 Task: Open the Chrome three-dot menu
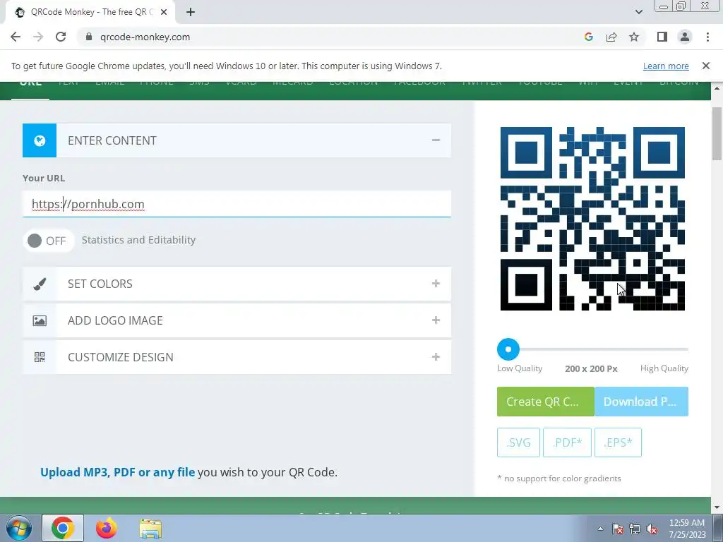[707, 37]
